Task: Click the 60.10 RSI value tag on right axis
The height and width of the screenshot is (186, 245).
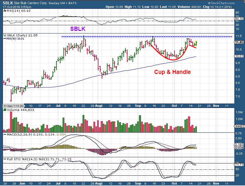Action: pyautogui.click(x=239, y=18)
